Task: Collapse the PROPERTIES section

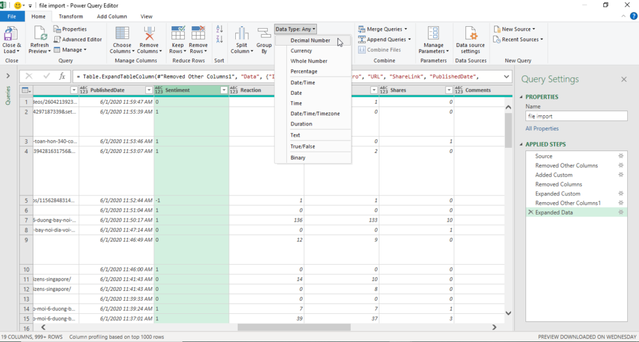Action: pos(521,97)
